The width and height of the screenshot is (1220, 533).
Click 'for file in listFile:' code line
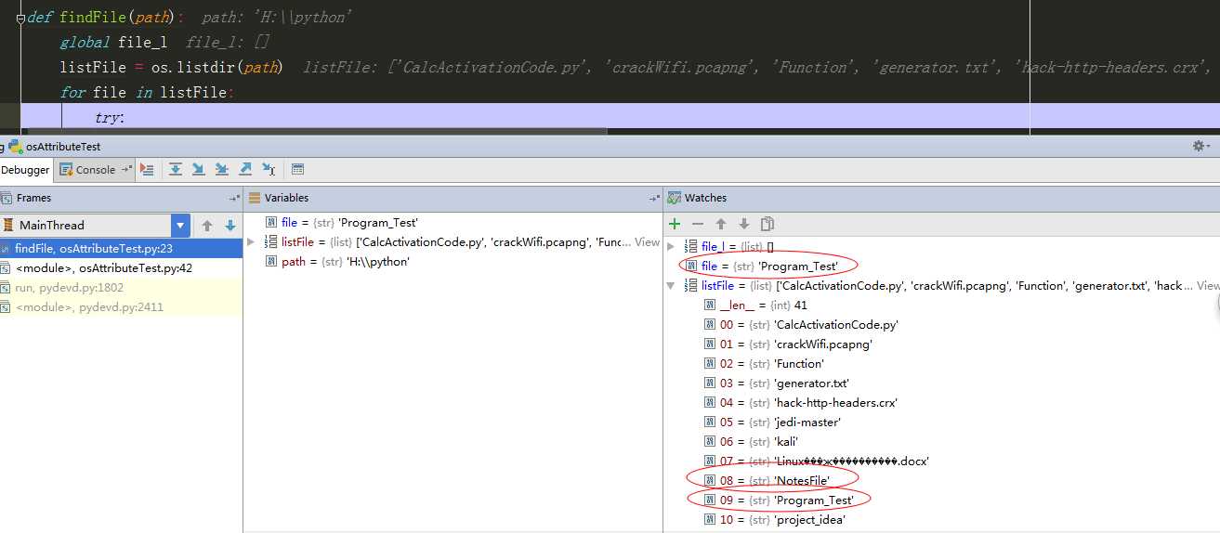(x=148, y=92)
